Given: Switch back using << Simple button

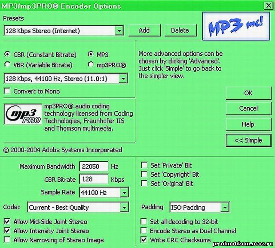Looking at the screenshot, I should click(248, 140).
